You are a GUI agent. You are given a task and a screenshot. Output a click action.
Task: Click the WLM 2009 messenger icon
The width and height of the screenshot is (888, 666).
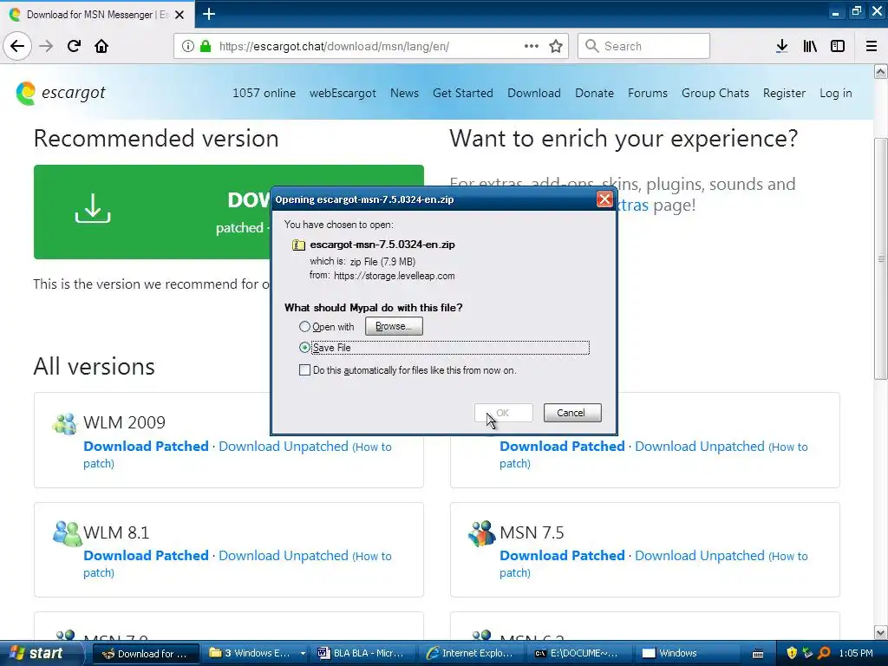pyautogui.click(x=64, y=423)
